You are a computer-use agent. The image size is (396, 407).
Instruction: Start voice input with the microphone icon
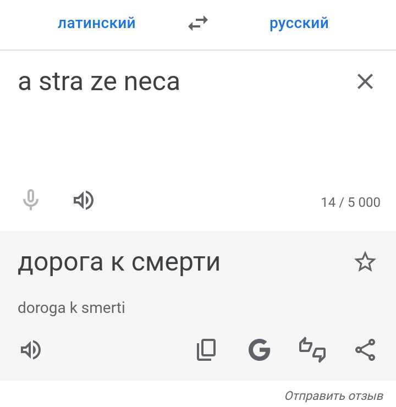pos(31,200)
